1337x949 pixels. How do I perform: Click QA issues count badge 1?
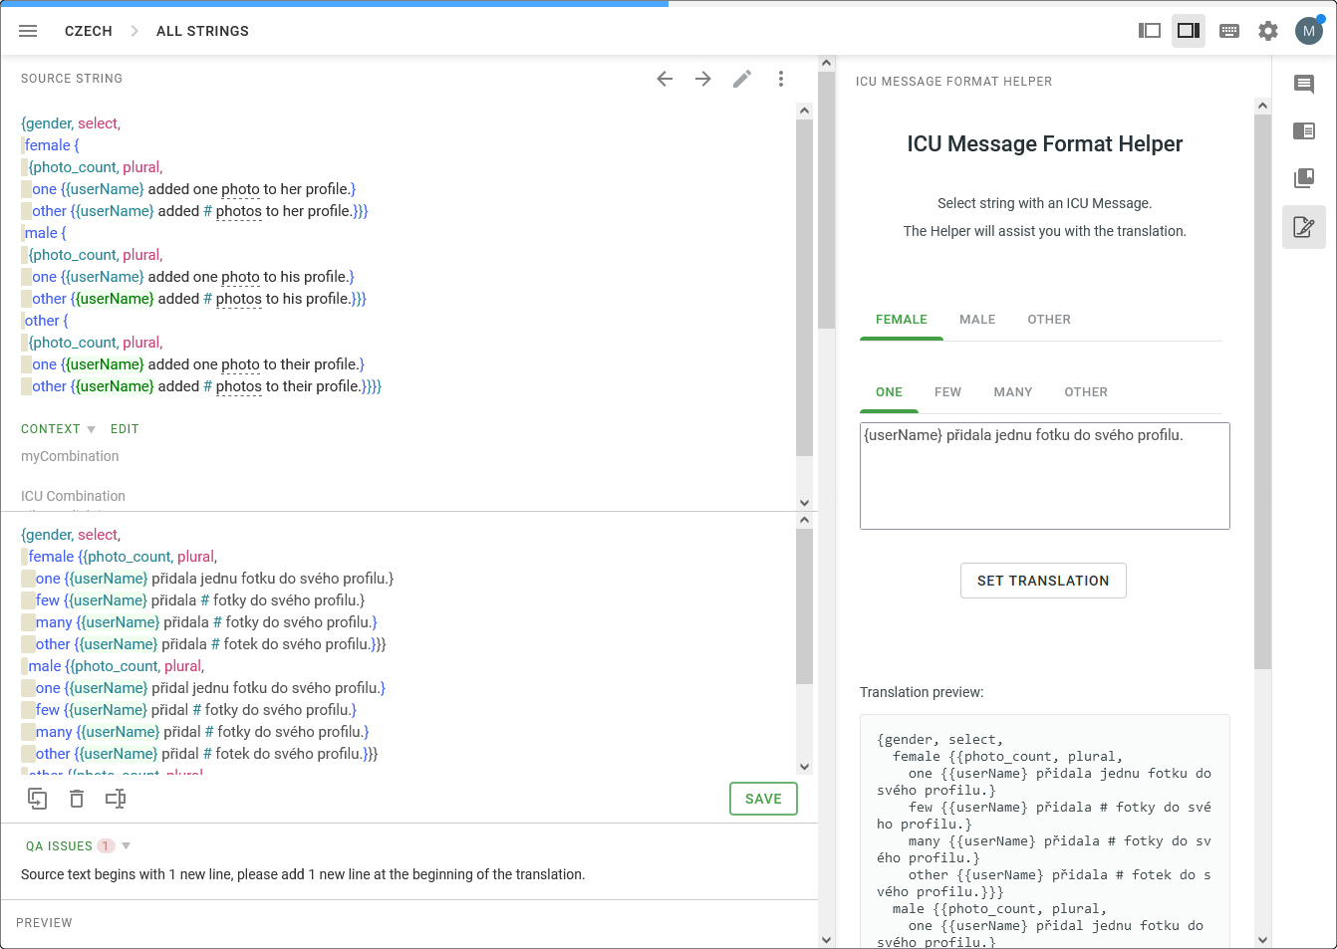coord(106,846)
